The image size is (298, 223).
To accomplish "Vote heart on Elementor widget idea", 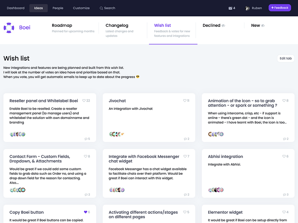I will (284, 212).
